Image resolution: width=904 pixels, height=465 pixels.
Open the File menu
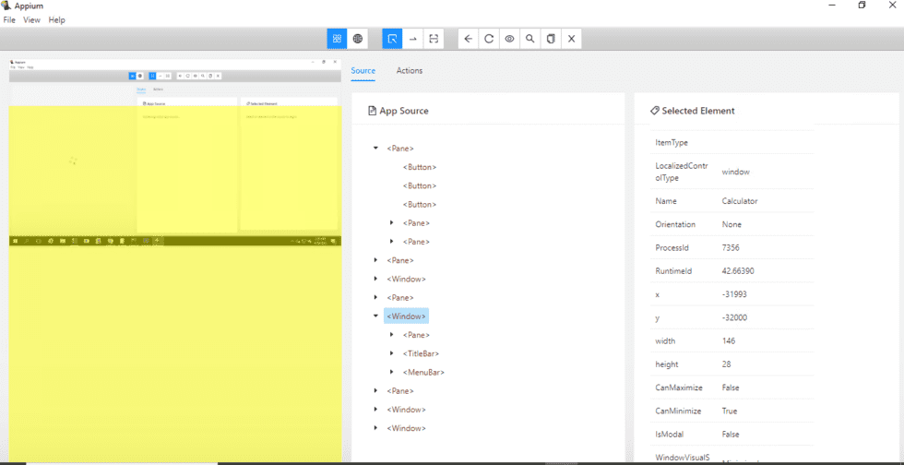click(x=9, y=19)
